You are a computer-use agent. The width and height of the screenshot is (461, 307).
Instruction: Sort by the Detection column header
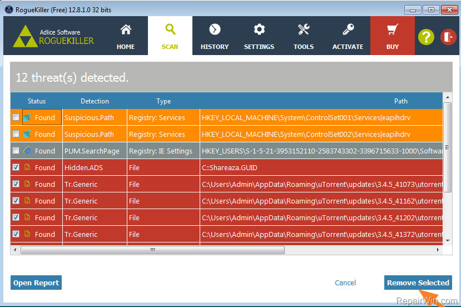point(95,101)
